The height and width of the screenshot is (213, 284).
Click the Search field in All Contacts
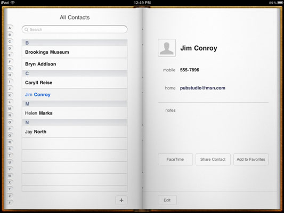coord(75,29)
